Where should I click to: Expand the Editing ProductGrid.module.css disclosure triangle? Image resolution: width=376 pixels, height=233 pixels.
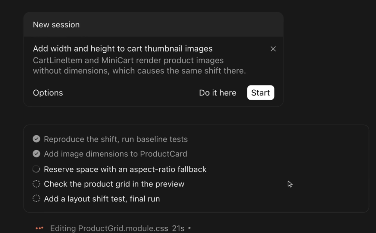tap(190, 228)
